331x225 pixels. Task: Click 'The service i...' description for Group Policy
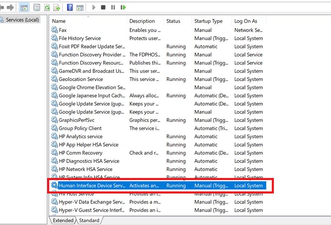click(144, 128)
